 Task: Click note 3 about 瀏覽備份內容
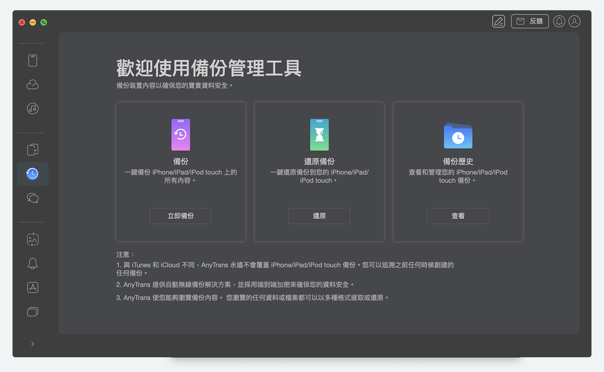[253, 298]
